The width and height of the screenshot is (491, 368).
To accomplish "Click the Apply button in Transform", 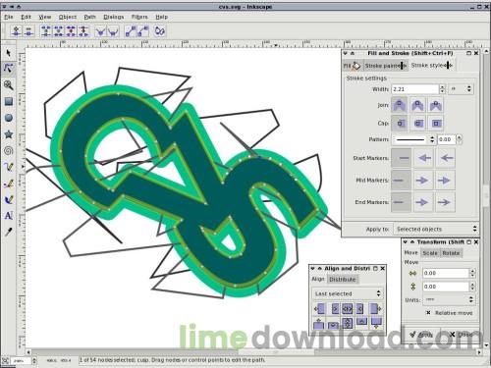I will click(421, 335).
